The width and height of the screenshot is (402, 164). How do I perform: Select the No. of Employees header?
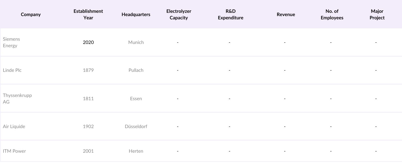click(x=332, y=14)
